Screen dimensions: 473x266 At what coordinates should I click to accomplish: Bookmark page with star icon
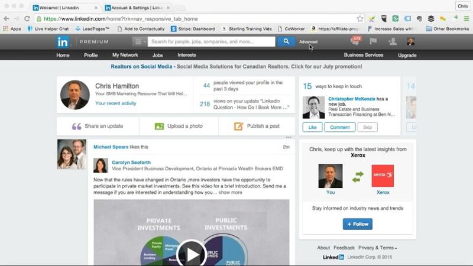coord(360,19)
